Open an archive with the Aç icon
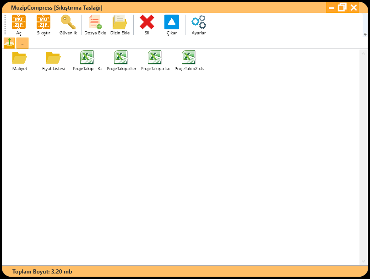The image size is (370, 279). tap(19, 25)
